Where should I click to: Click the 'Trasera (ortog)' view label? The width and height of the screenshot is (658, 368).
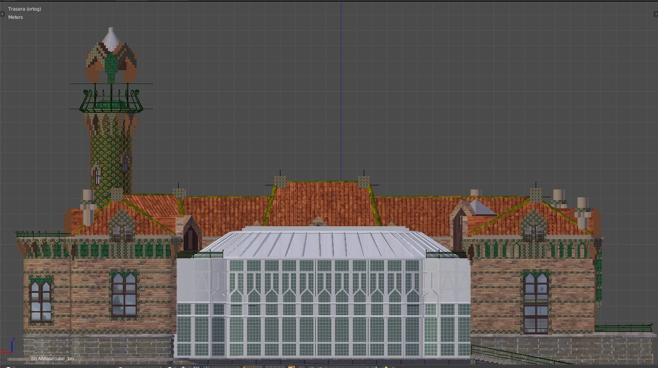click(x=24, y=9)
